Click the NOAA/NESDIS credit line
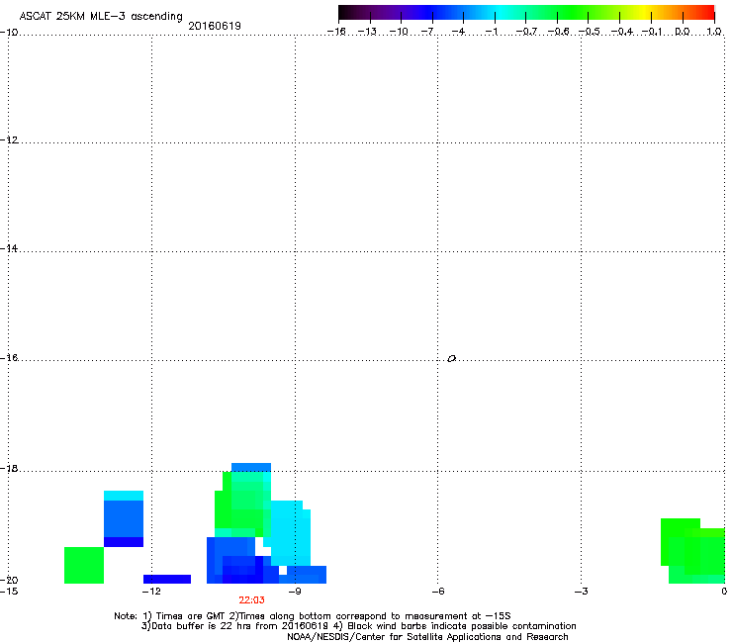 tap(427, 637)
